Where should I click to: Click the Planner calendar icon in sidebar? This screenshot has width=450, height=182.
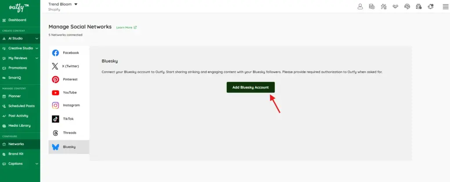[x=4, y=96]
